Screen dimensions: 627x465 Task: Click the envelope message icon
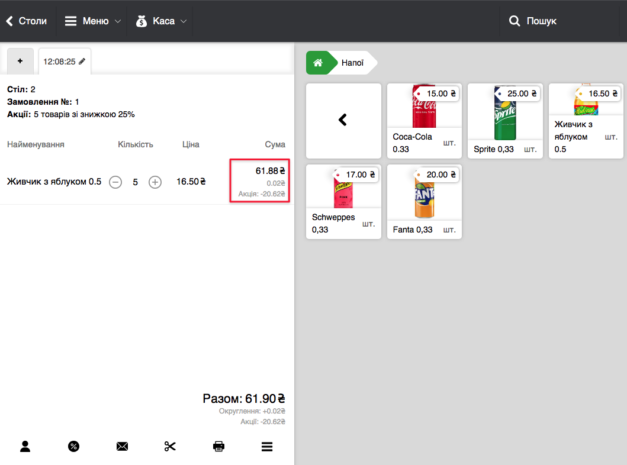[x=122, y=447]
